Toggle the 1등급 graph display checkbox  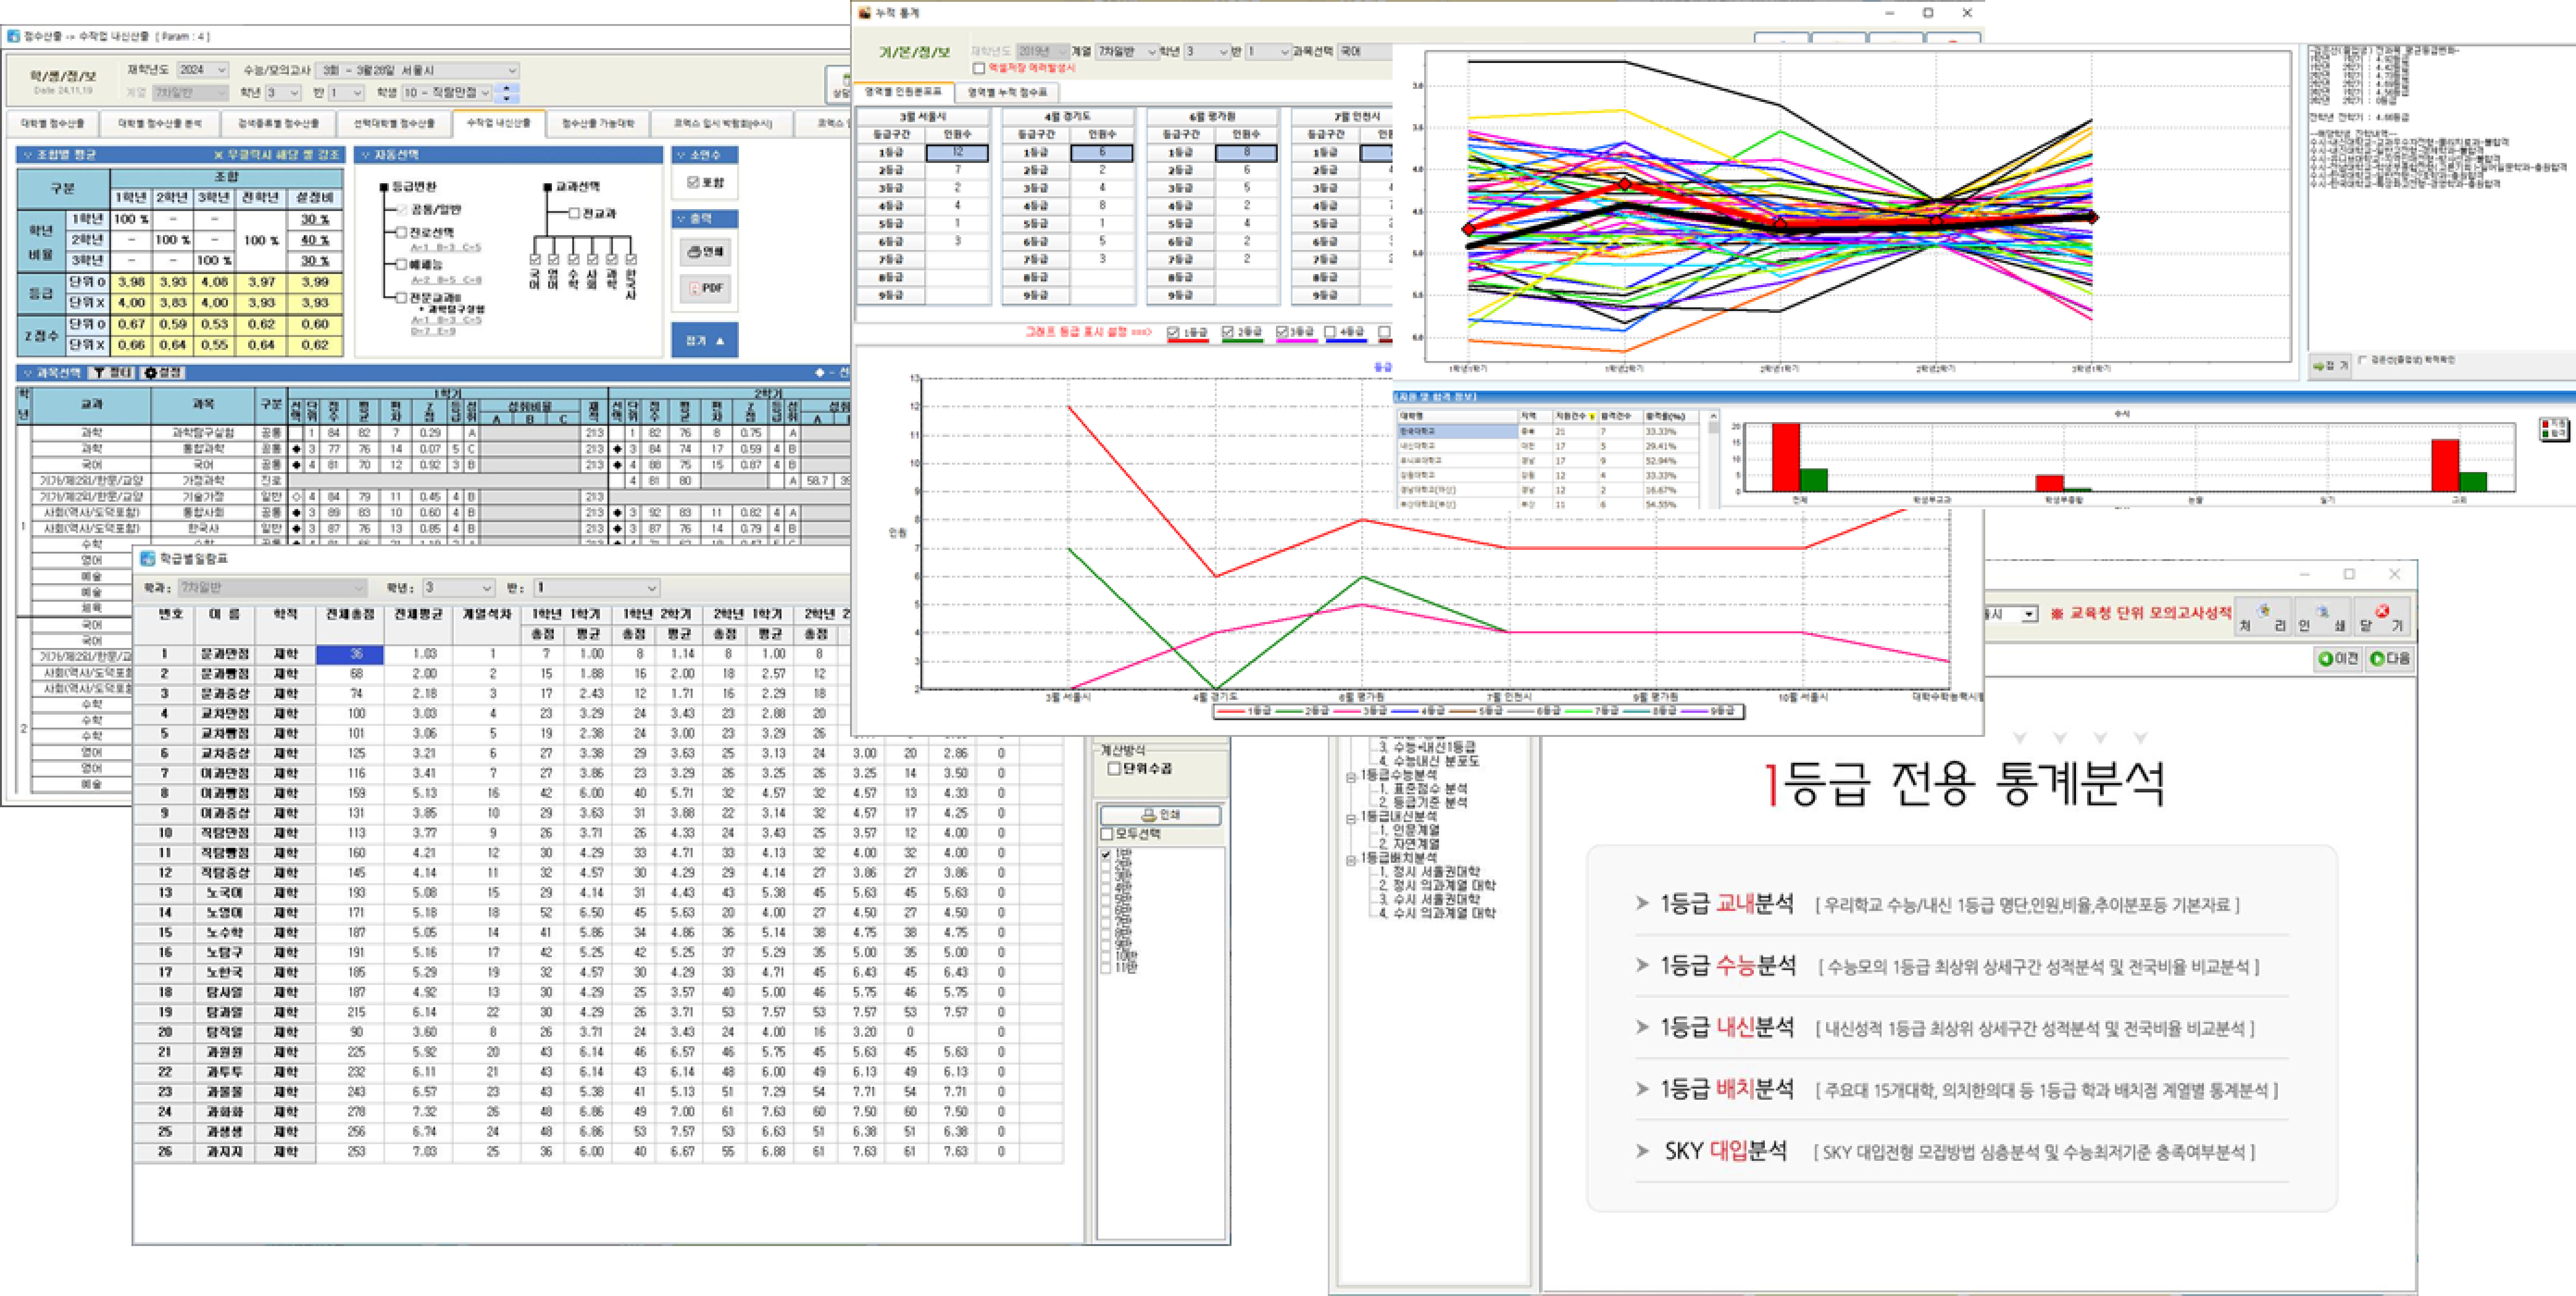tap(1173, 332)
